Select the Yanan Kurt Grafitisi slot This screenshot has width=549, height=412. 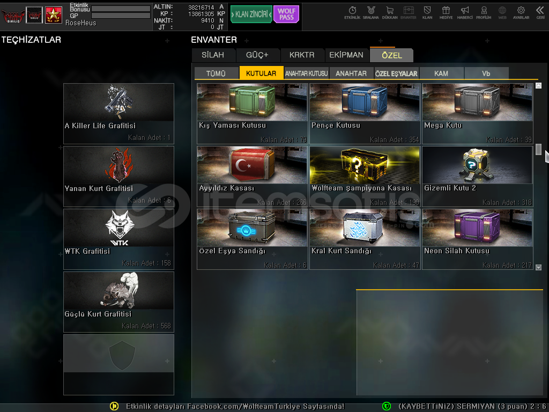pos(118,176)
